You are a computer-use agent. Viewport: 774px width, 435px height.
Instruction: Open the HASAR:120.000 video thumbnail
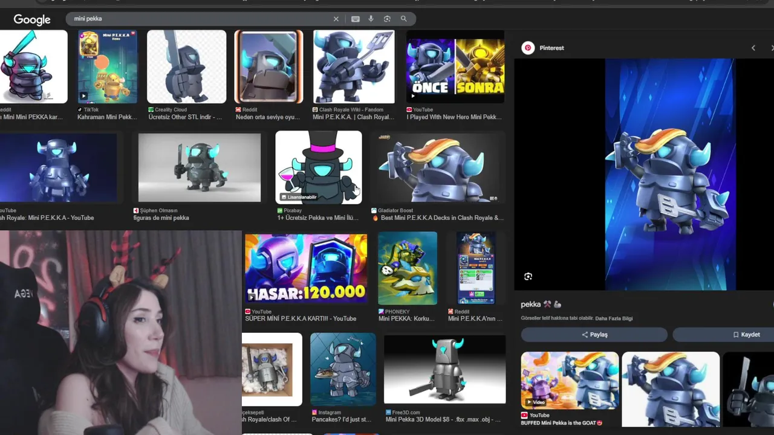point(306,268)
